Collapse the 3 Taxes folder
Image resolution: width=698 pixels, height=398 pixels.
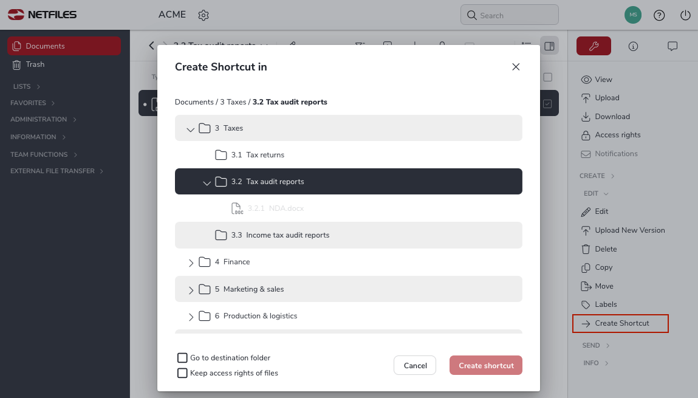(x=191, y=129)
